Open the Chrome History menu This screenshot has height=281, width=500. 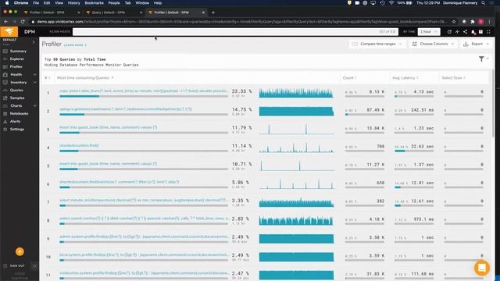point(73,3)
